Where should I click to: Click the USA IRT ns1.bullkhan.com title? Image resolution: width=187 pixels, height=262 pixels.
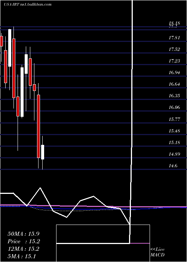tap(28, 4)
